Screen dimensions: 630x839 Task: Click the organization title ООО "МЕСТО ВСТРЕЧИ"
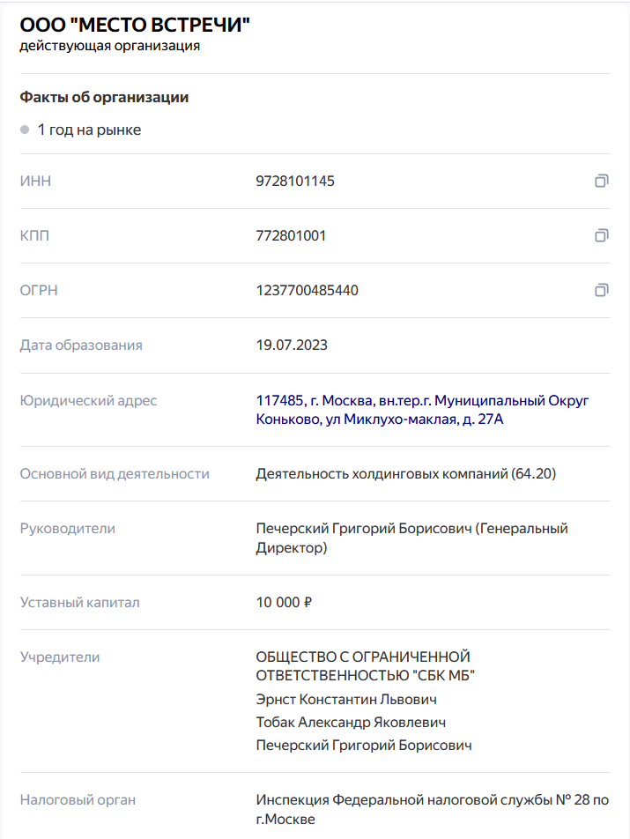pos(135,26)
